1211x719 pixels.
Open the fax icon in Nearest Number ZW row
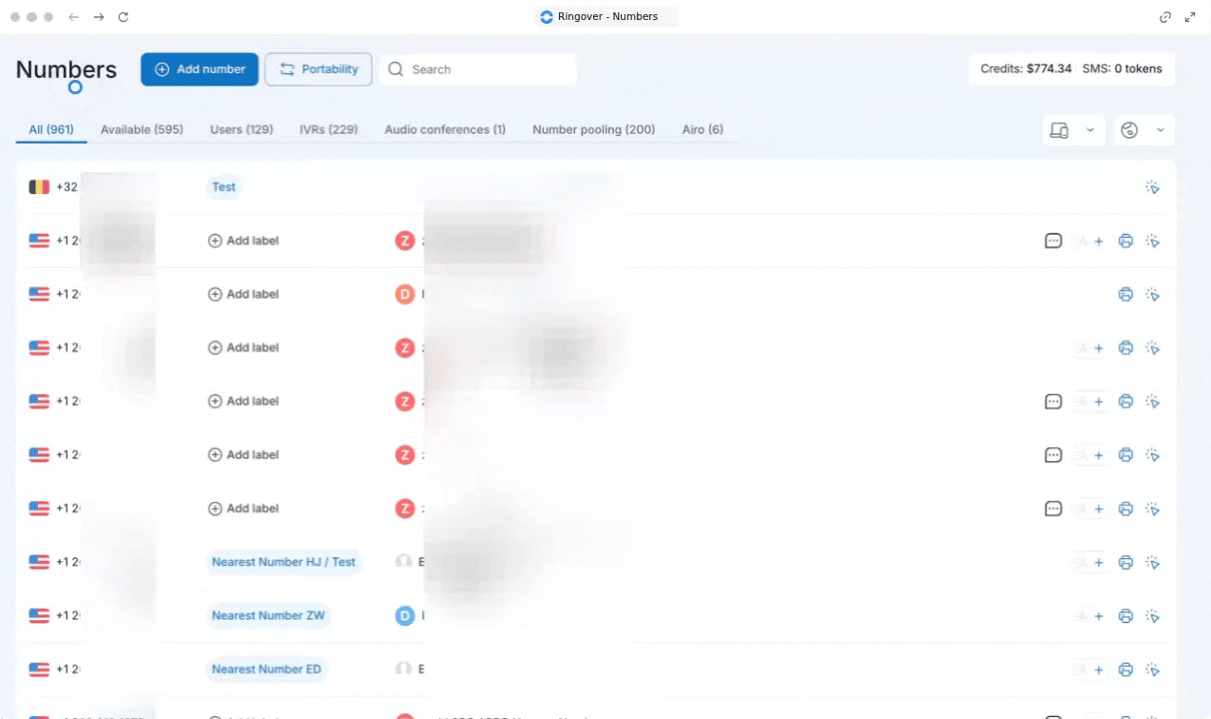1125,616
